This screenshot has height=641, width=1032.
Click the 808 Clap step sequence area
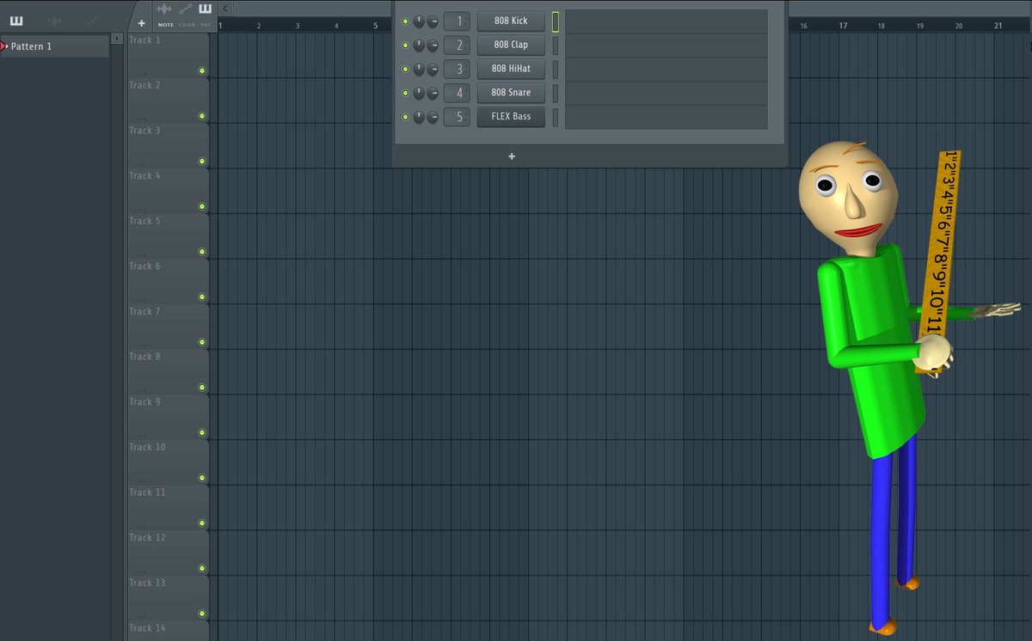pos(666,46)
